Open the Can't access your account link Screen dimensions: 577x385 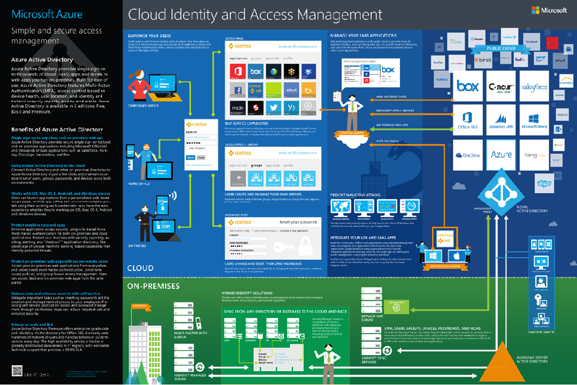[198, 165]
